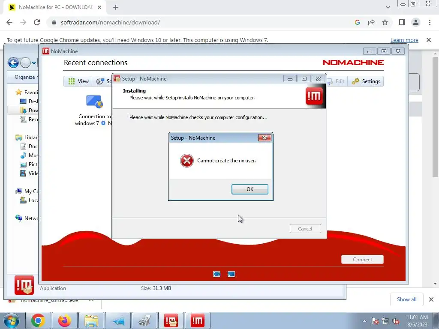Click the muted volume tray icon

[396, 321]
